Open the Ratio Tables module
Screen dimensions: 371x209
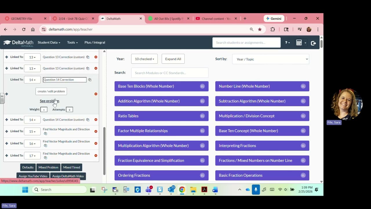click(x=161, y=116)
